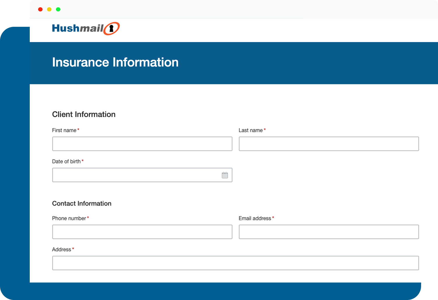Screen dimensions: 438x300
Task: Click the required asterisk next to First name
Action: coord(78,129)
